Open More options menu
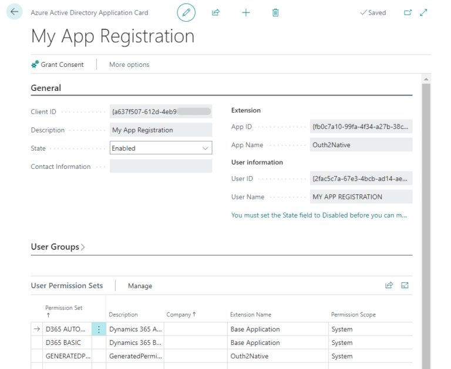The height and width of the screenshot is (369, 451). pyautogui.click(x=129, y=65)
